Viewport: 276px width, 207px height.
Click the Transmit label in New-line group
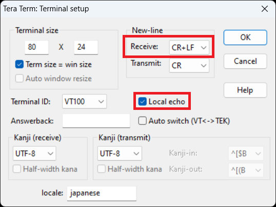point(146,63)
